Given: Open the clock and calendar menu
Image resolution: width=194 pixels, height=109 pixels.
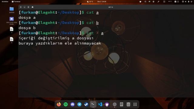Looking at the screenshot, I should tap(102, 2).
